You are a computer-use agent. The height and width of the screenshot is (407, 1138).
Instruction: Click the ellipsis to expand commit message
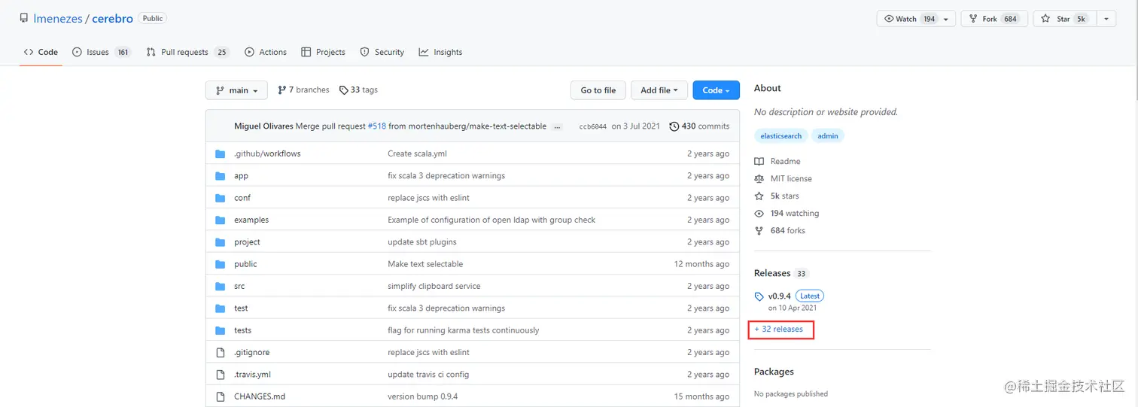click(x=557, y=126)
